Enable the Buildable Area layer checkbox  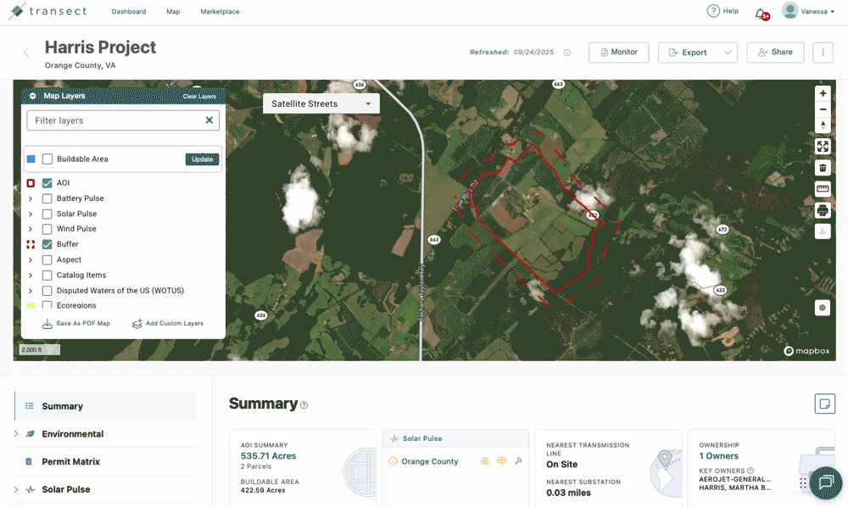coord(47,159)
